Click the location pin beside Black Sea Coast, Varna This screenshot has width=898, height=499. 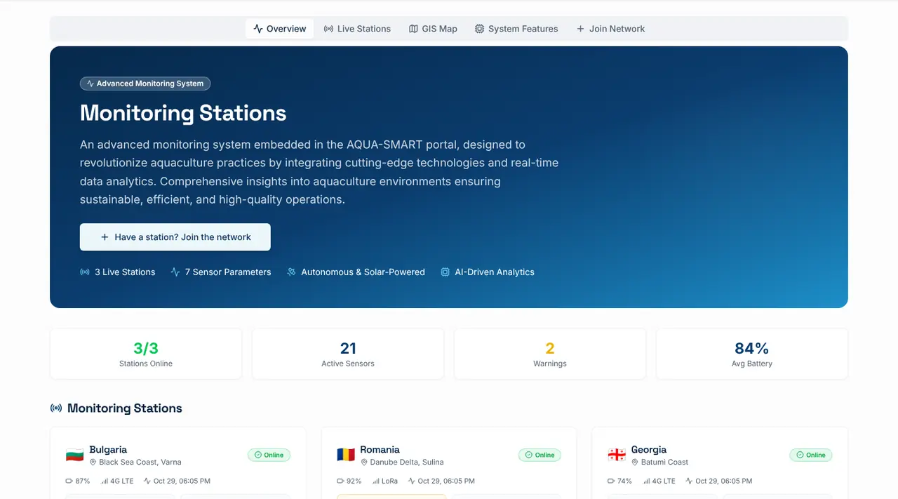93,463
